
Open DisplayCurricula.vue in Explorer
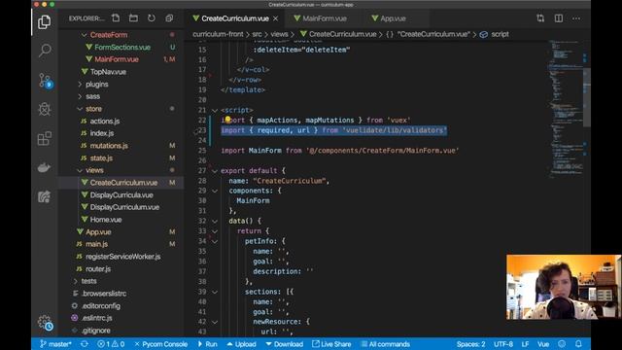point(121,194)
